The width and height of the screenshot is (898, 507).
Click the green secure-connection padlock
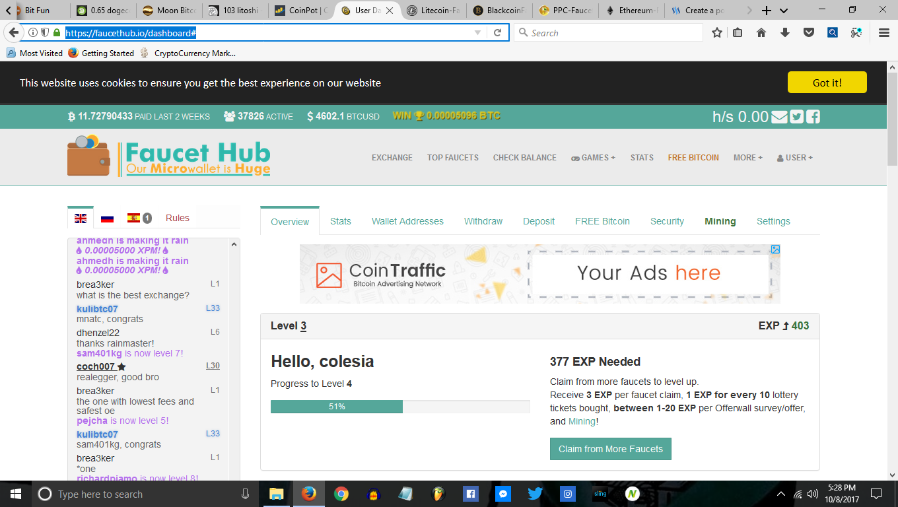pos(57,32)
